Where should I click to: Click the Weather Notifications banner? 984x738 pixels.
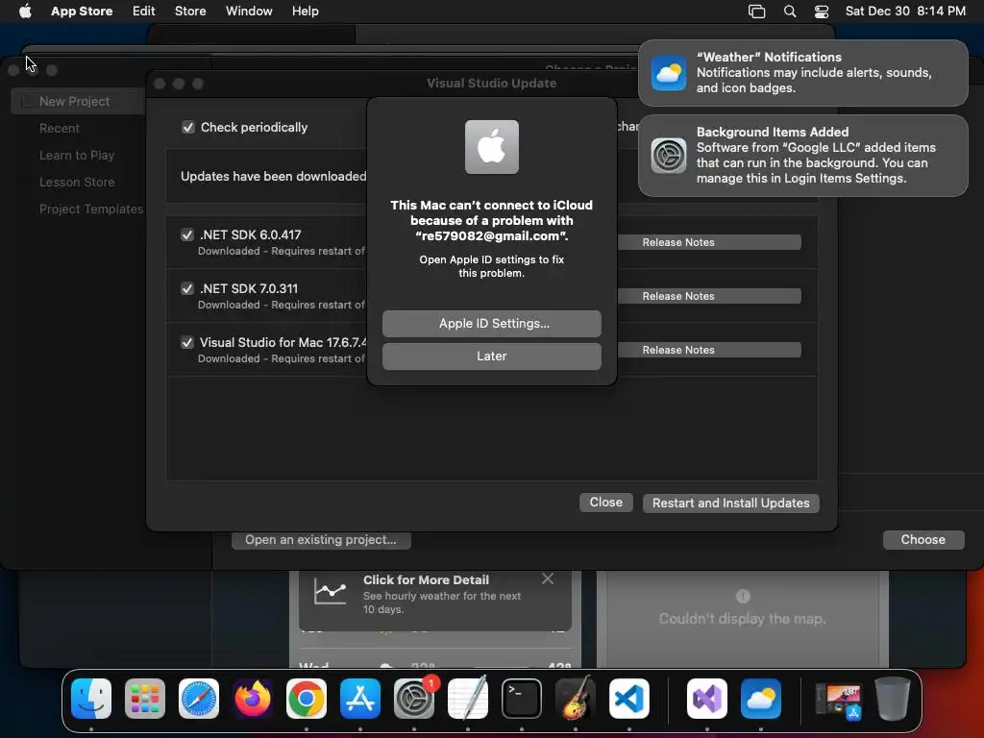(803, 73)
